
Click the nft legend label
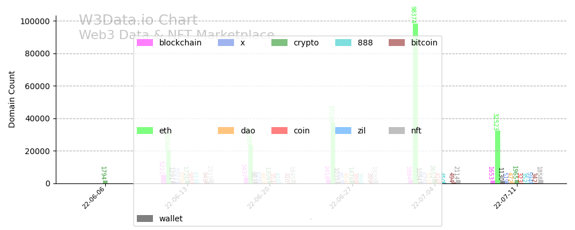(x=416, y=131)
